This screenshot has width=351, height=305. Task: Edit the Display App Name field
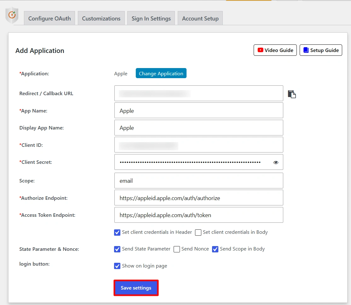[199, 128]
